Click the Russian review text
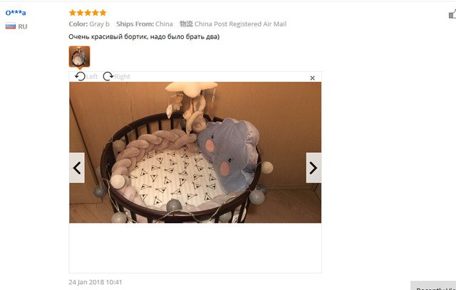Screen dimensions: 456x290 (144, 37)
